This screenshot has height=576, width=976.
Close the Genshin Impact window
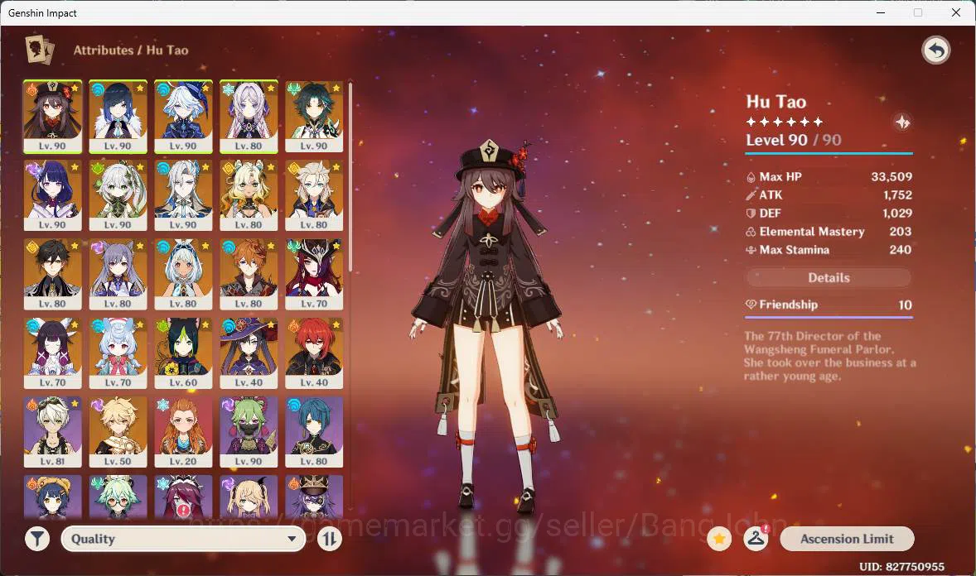(x=956, y=12)
